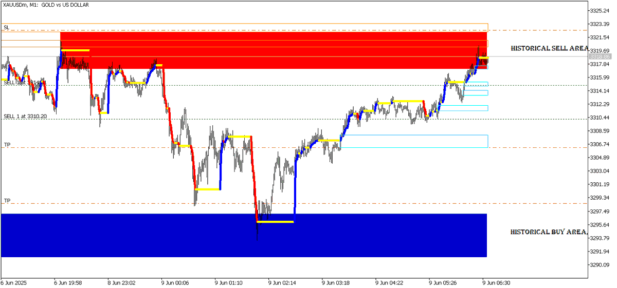Click the 3315.99 price scale value
The width and height of the screenshot is (617, 288).
(x=600, y=78)
